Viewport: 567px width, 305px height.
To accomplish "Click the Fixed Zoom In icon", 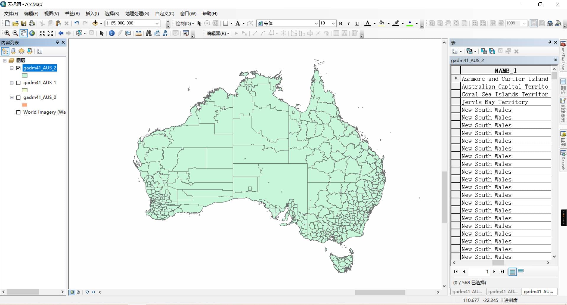I will point(42,33).
